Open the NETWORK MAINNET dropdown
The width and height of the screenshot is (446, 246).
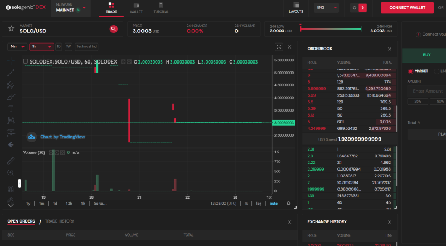(x=71, y=8)
